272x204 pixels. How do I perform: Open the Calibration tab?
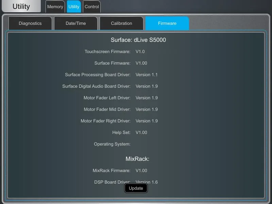point(121,23)
